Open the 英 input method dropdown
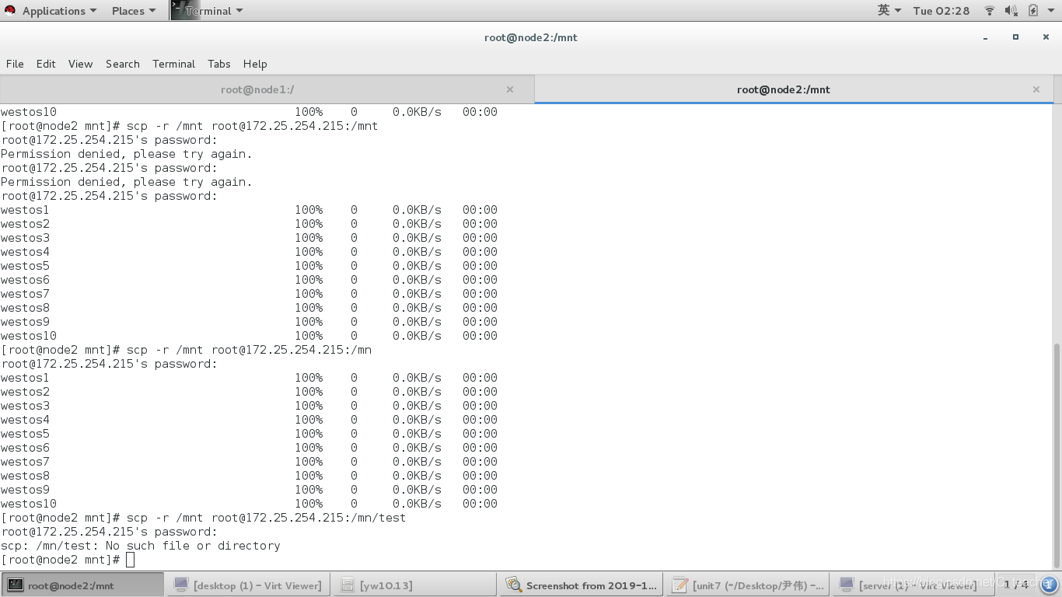 tap(887, 10)
